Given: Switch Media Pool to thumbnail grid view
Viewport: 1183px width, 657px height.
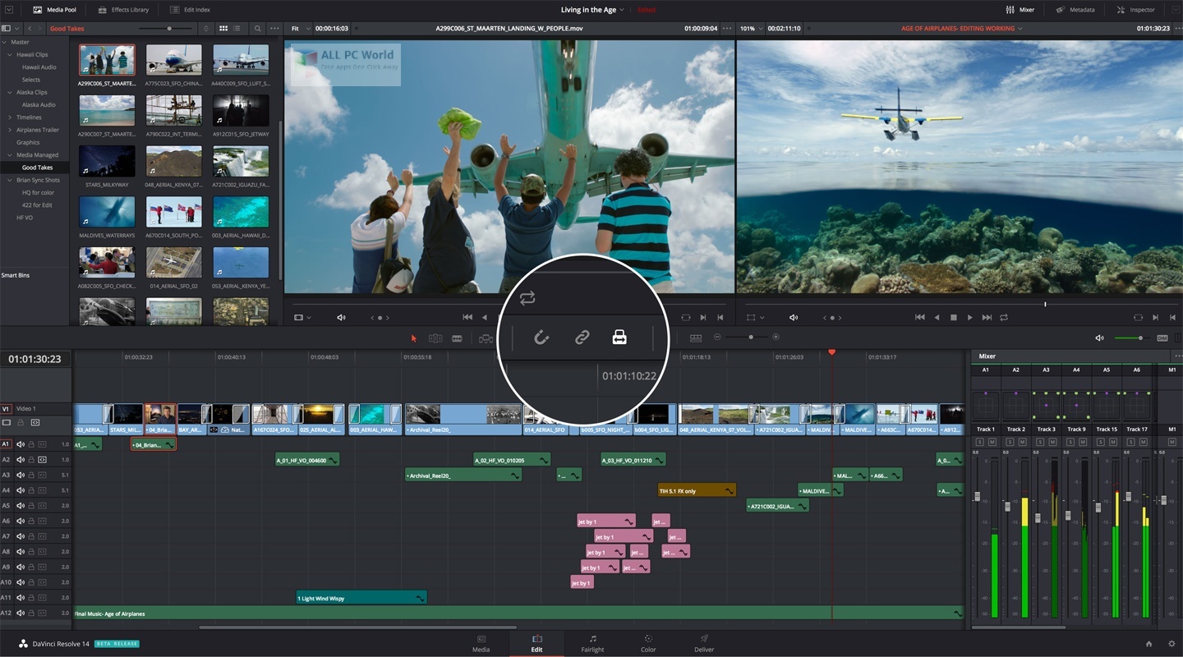Looking at the screenshot, I should pyautogui.click(x=223, y=29).
